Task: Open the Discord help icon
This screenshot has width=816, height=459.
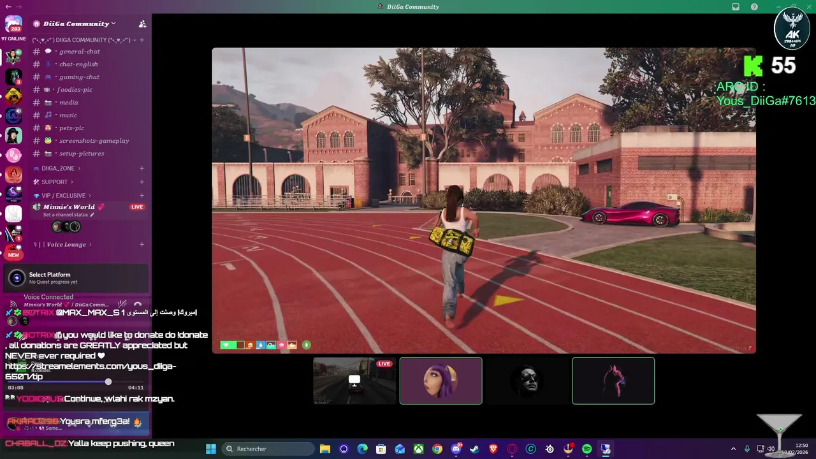Action: [x=754, y=7]
